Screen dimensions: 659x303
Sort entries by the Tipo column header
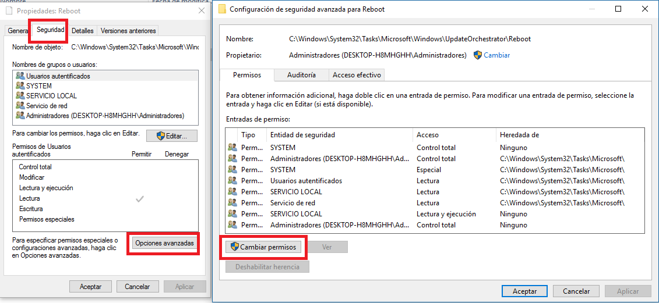pos(253,135)
